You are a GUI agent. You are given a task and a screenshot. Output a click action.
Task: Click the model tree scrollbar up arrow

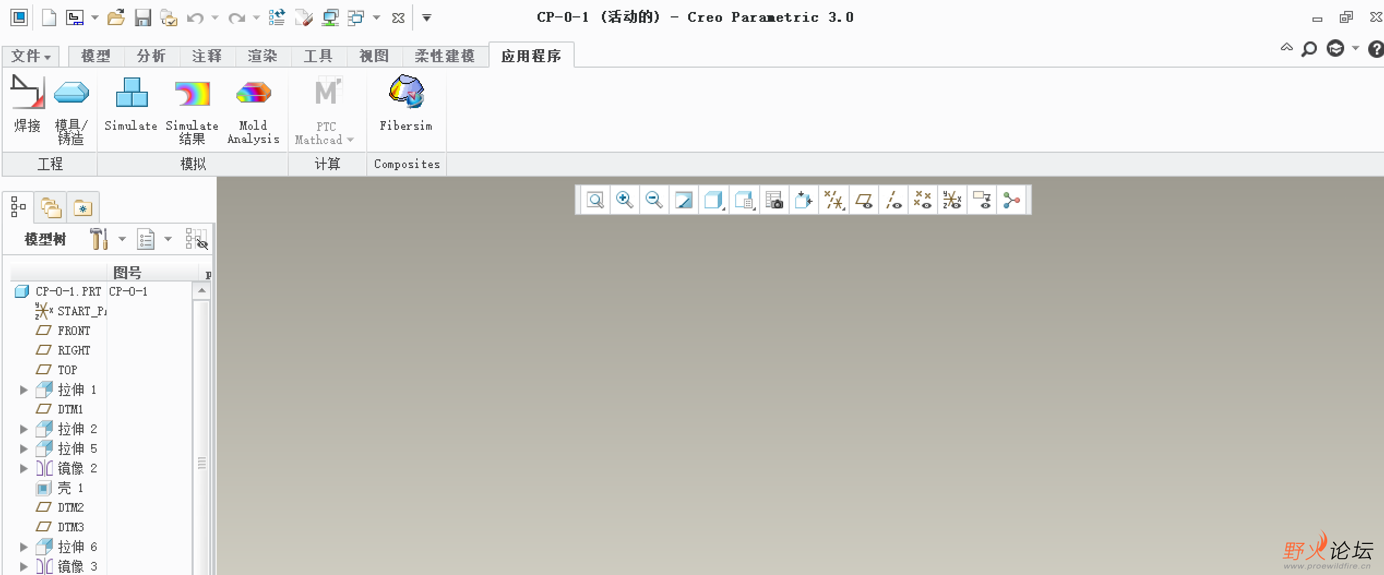pos(201,291)
